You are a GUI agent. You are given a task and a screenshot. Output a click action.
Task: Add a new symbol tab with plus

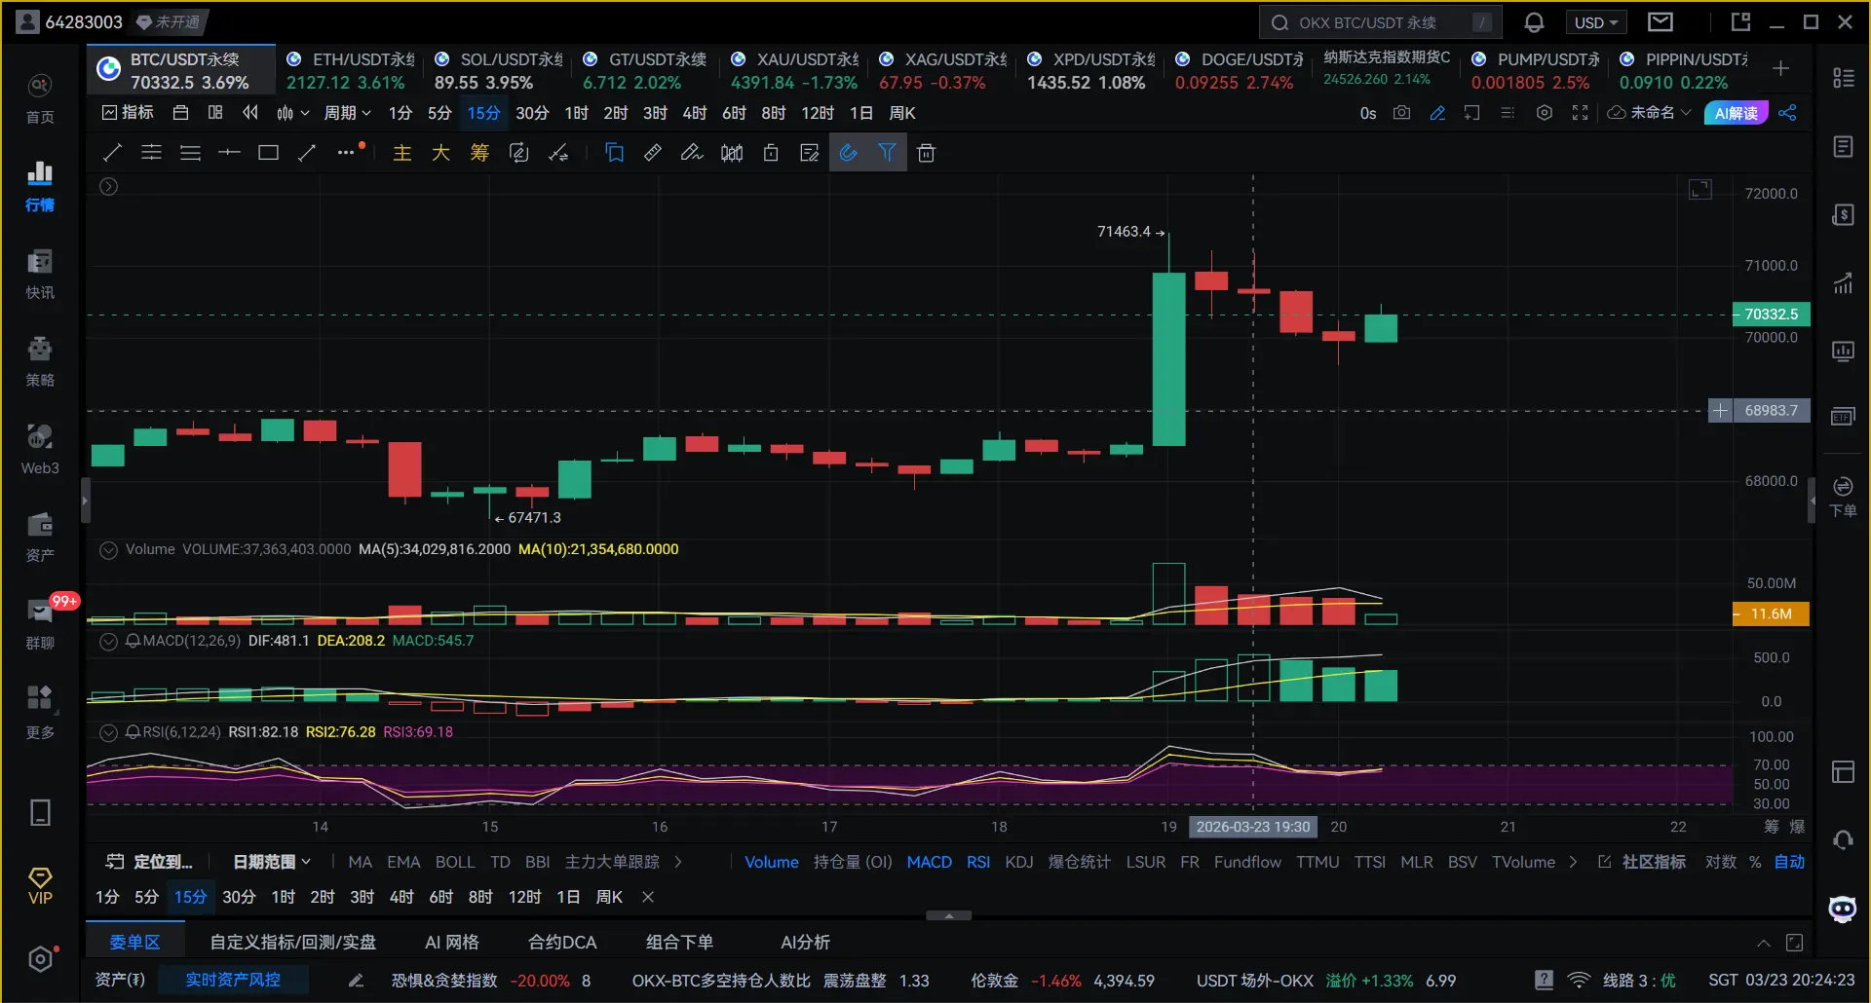click(1780, 68)
